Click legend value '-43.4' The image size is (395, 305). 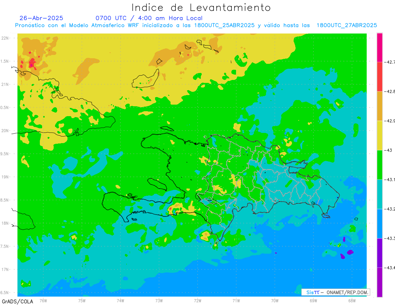click(389, 267)
